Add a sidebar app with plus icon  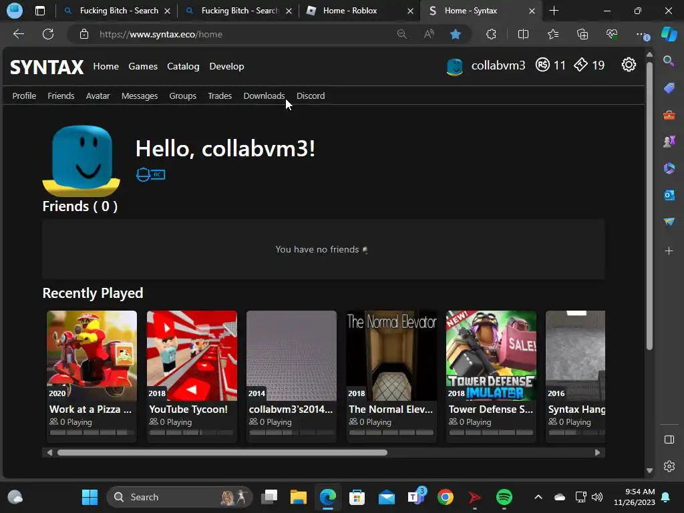tap(669, 251)
